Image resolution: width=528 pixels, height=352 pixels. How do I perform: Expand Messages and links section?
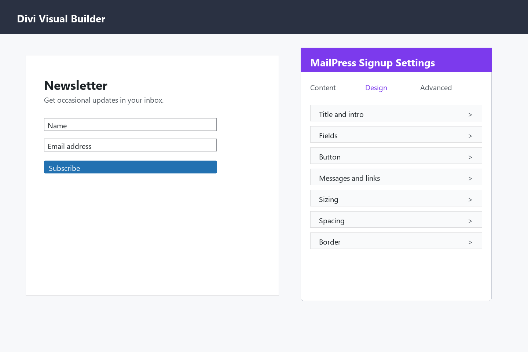pyautogui.click(x=396, y=177)
